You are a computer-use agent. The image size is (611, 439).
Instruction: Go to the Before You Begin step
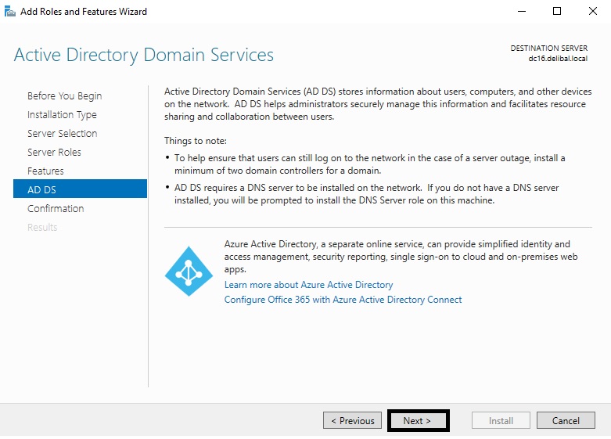tap(64, 95)
